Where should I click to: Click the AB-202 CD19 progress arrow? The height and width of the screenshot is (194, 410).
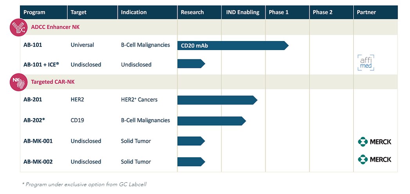coord(212,121)
